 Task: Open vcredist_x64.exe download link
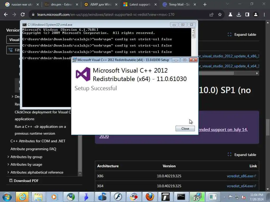[x=241, y=186]
